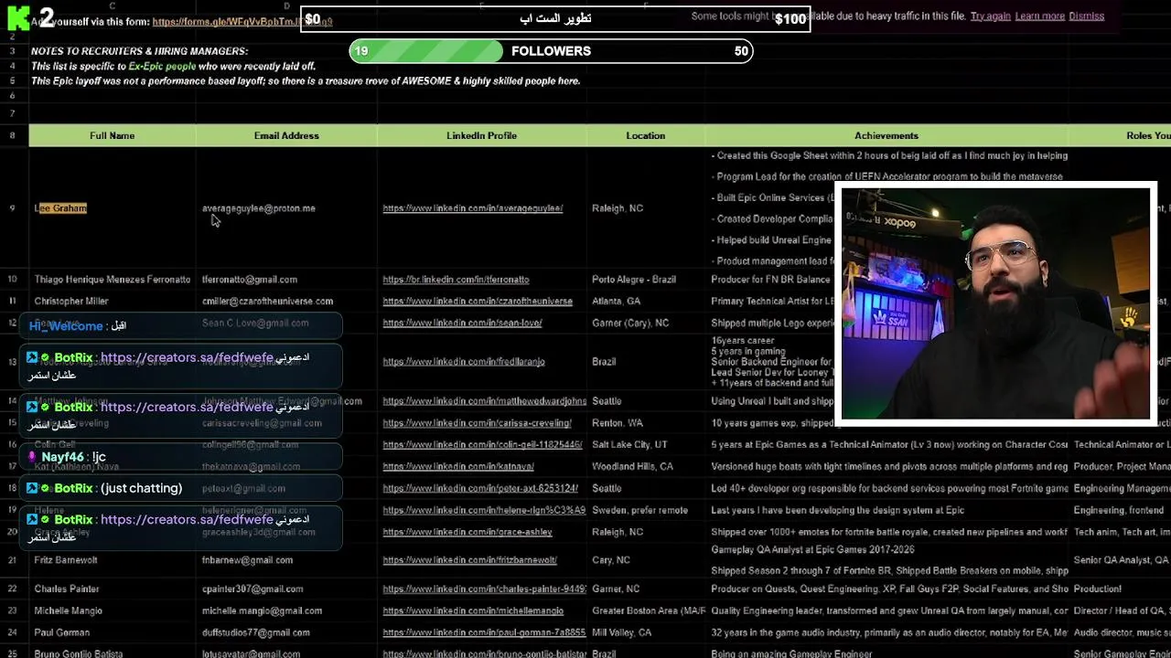Select the Producer for FN BR Balance cell
The image size is (1171, 658).
(x=770, y=280)
